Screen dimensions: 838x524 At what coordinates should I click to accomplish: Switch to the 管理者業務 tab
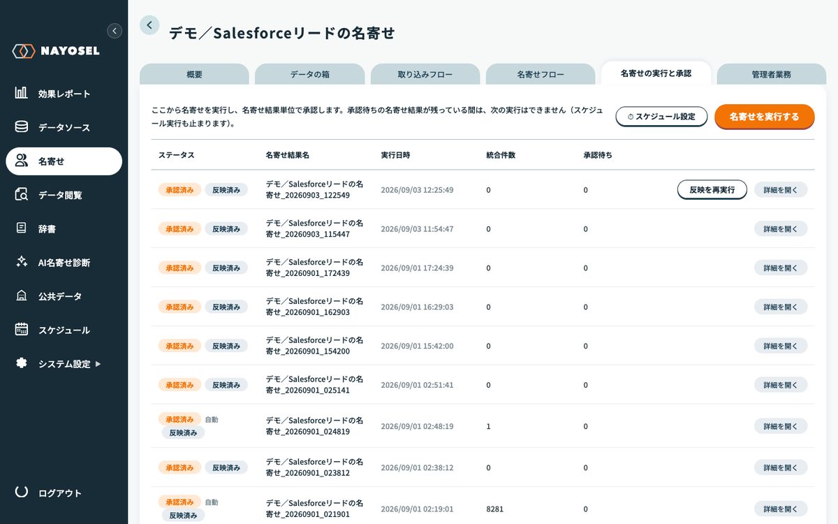click(x=772, y=74)
